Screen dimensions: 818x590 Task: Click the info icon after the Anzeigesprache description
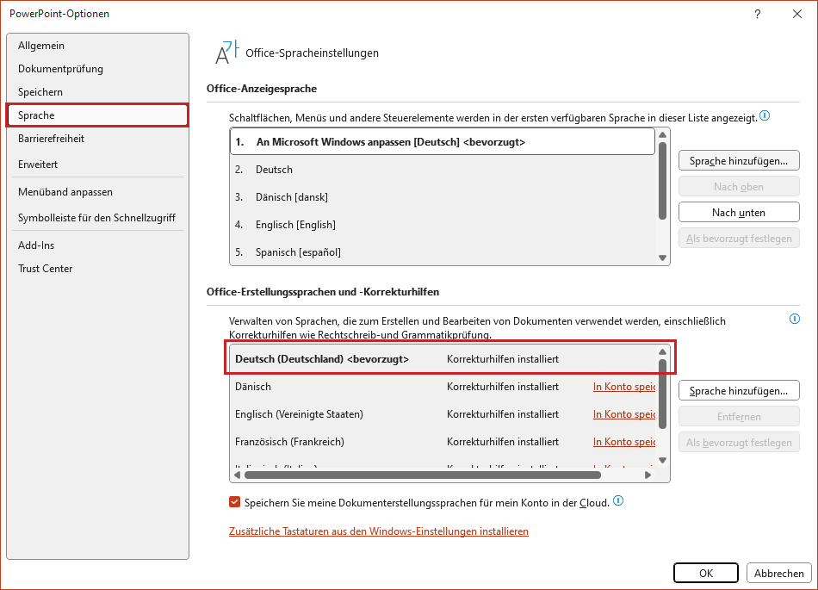pos(765,115)
